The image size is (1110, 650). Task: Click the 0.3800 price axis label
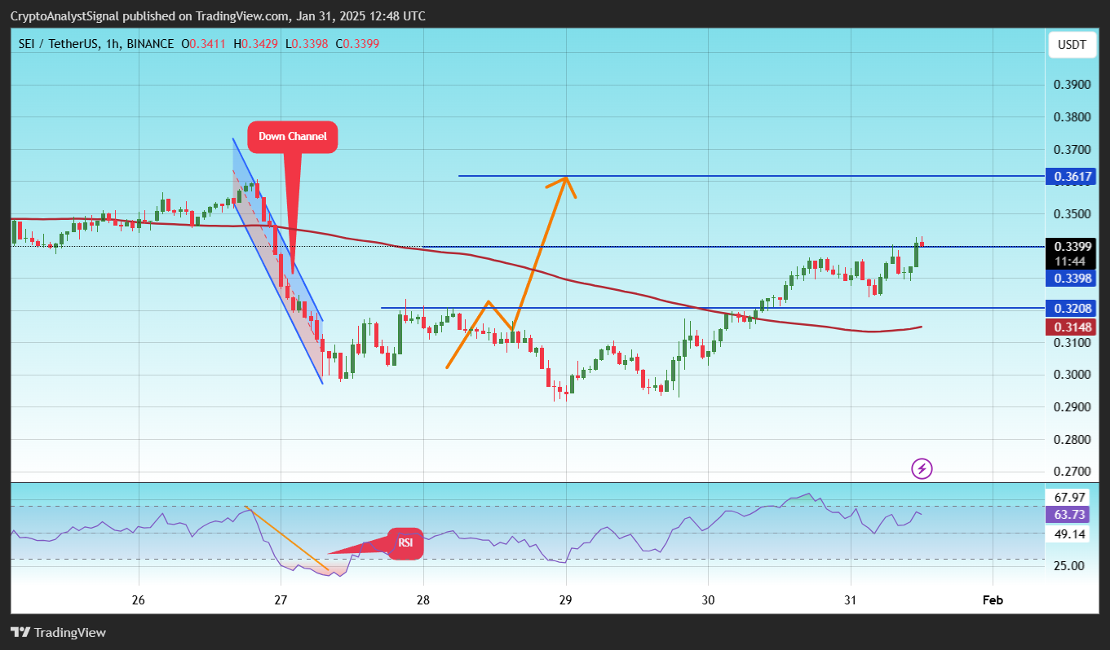(1072, 117)
